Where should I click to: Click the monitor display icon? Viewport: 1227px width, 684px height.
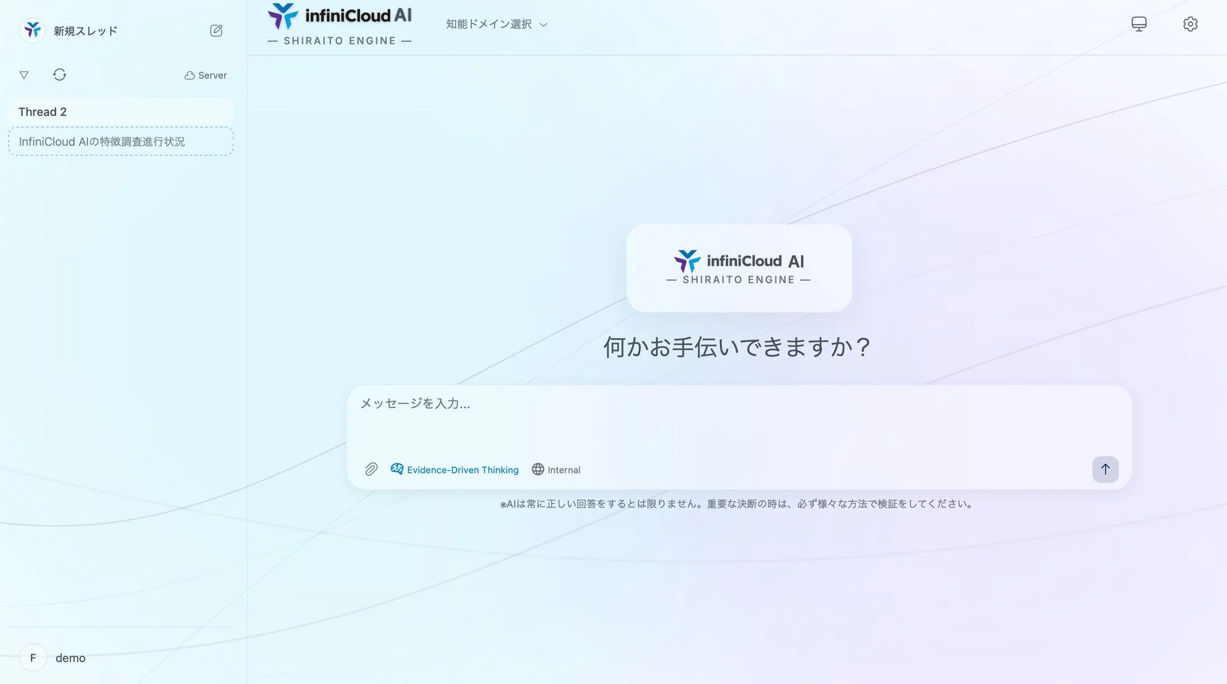pyautogui.click(x=1139, y=24)
